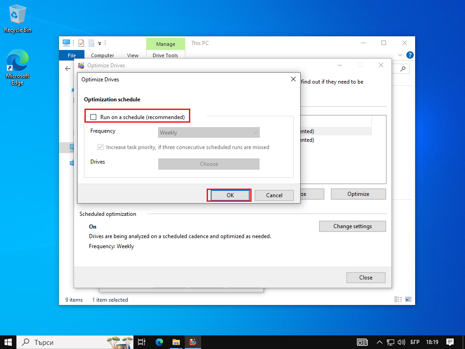Confirm the schedule dialog with OK
This screenshot has height=349, width=465.
pyautogui.click(x=230, y=195)
